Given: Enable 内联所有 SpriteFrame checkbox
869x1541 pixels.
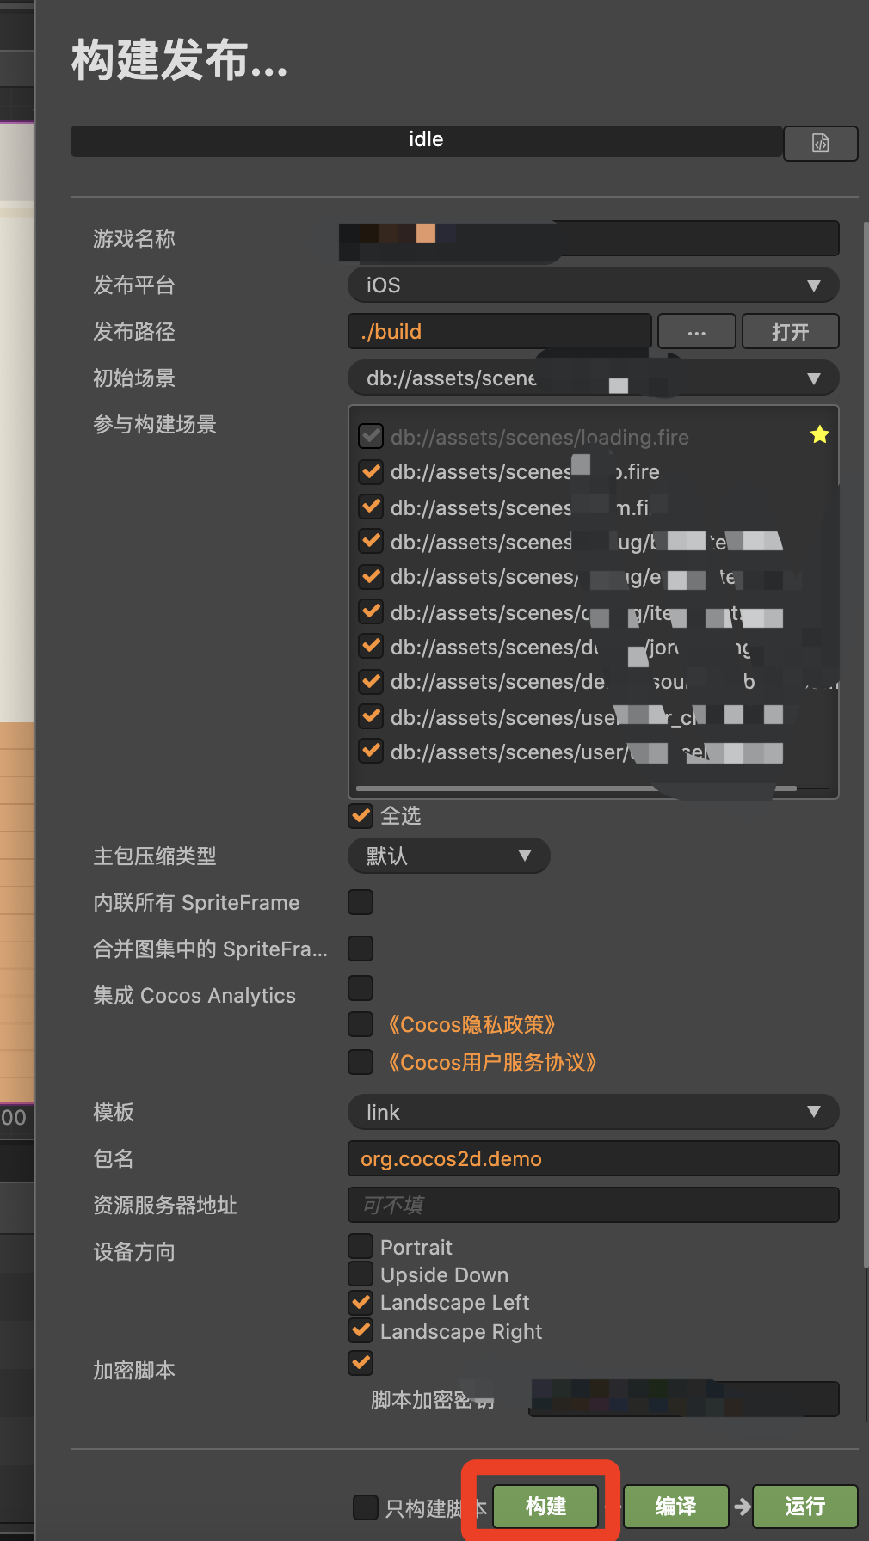Looking at the screenshot, I should click(x=361, y=902).
